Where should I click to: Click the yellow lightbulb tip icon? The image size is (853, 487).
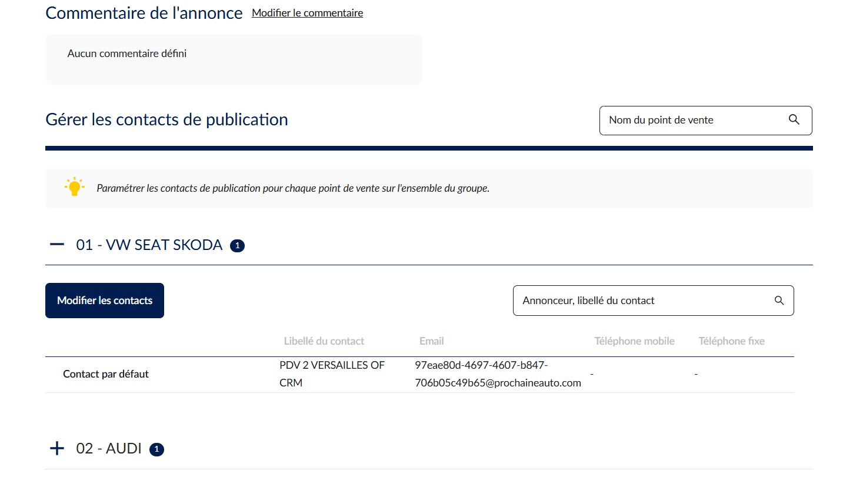pyautogui.click(x=74, y=187)
